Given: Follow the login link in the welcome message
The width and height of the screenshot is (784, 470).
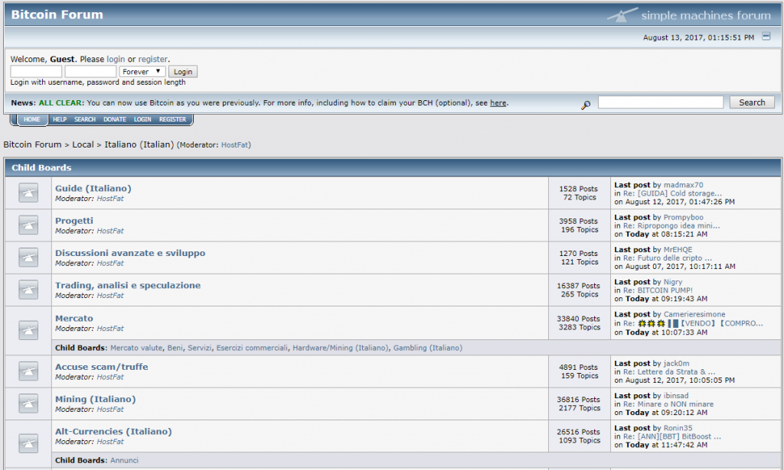Looking at the screenshot, I should pos(116,59).
